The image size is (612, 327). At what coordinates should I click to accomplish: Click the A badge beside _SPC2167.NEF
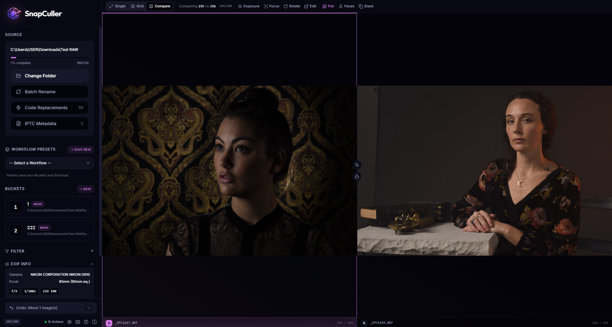pos(109,323)
